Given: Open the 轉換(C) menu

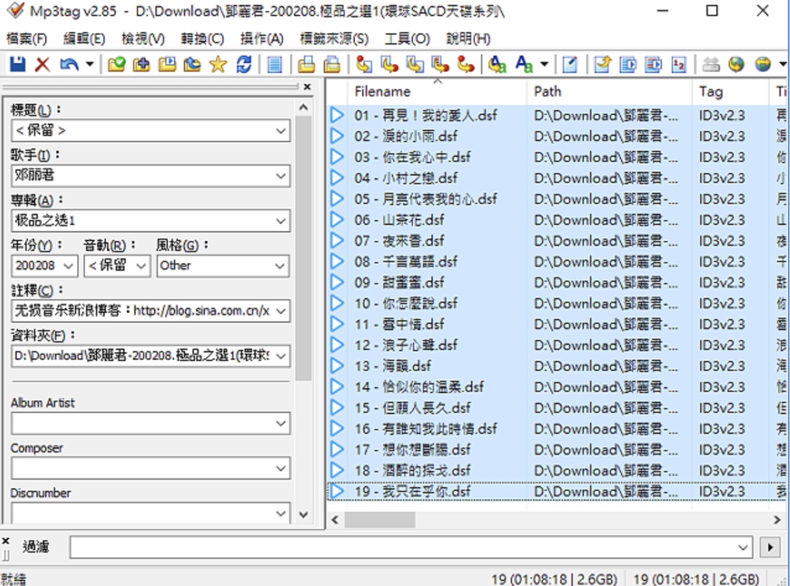Looking at the screenshot, I should [202, 39].
